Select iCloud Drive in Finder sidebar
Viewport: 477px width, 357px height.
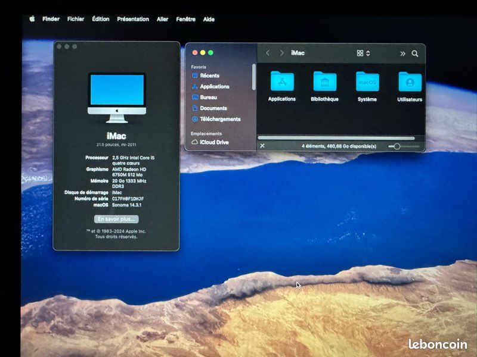tap(210, 142)
